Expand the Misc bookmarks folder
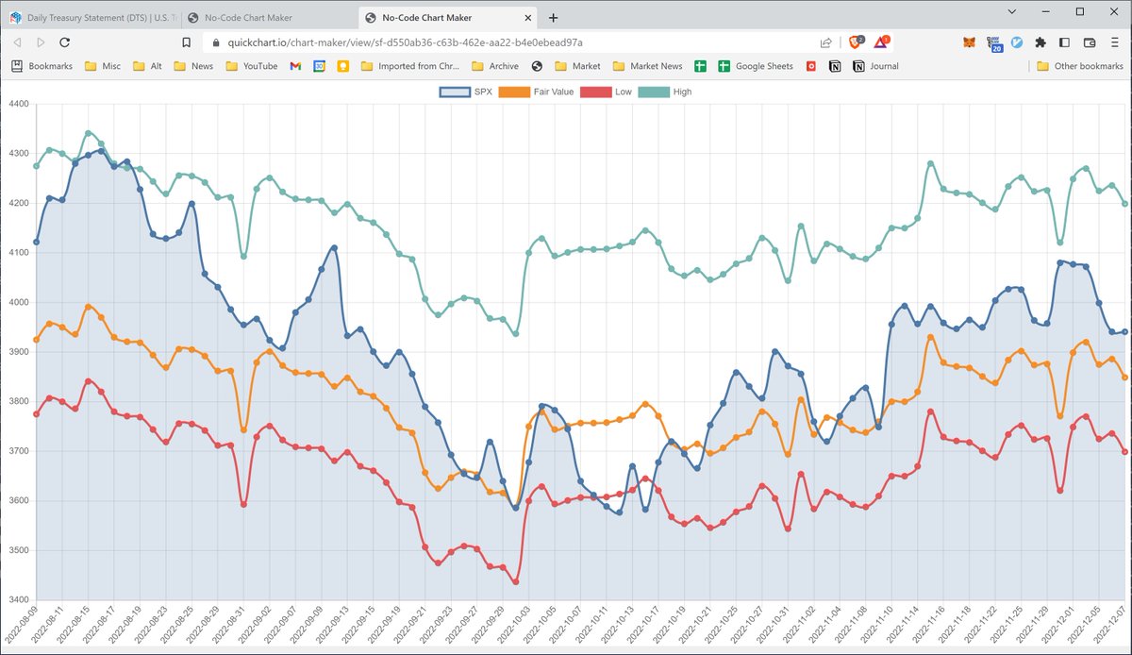 point(102,66)
